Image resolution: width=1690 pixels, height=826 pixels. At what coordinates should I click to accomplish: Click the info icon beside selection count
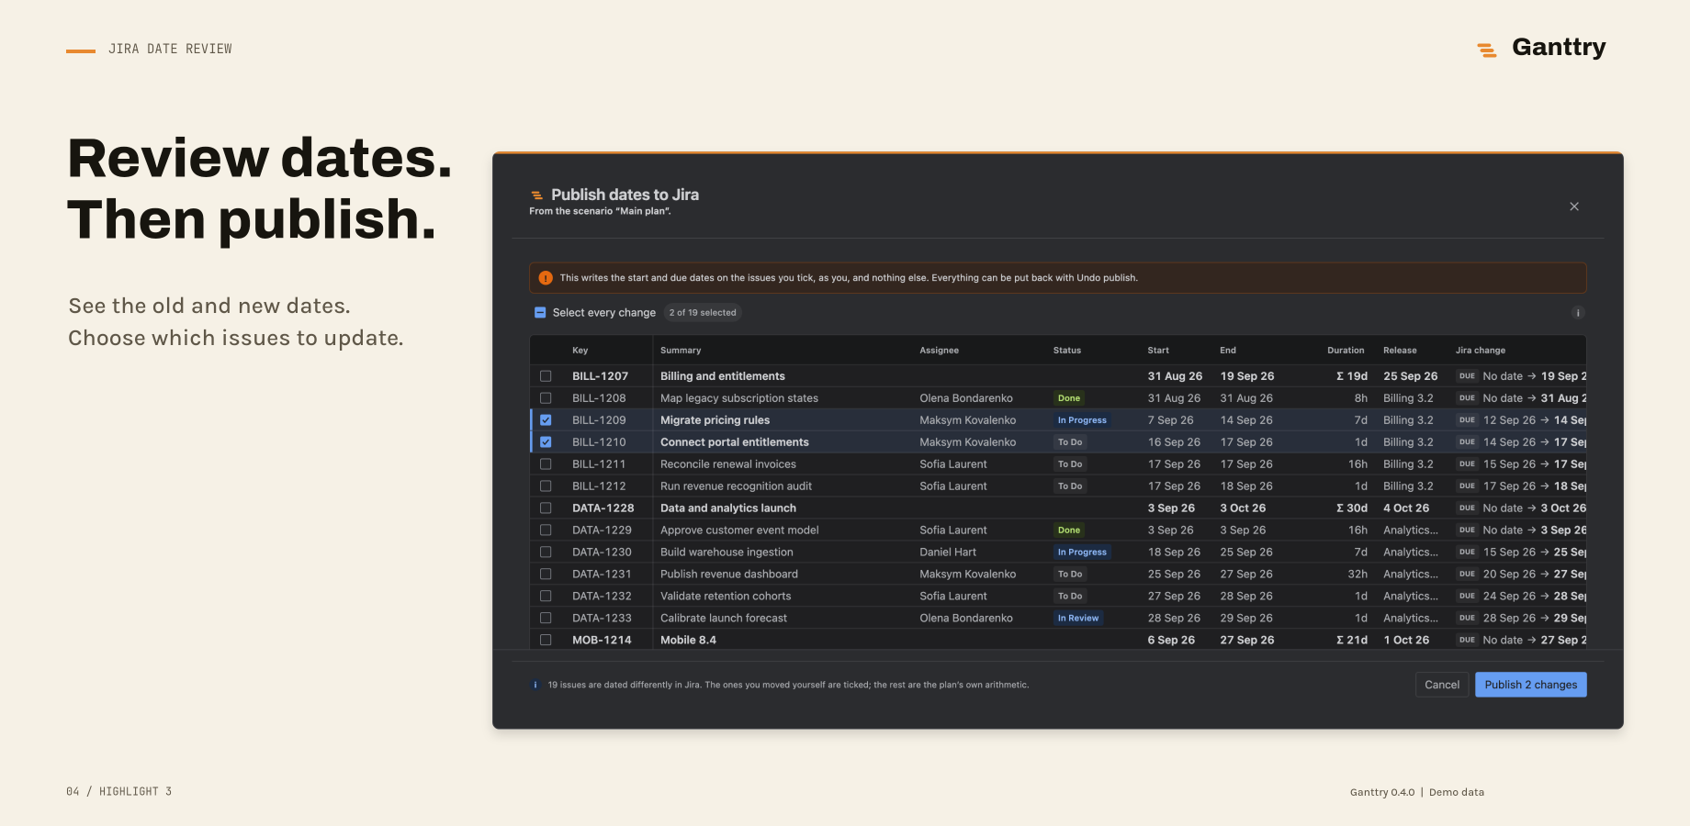[x=1578, y=313]
